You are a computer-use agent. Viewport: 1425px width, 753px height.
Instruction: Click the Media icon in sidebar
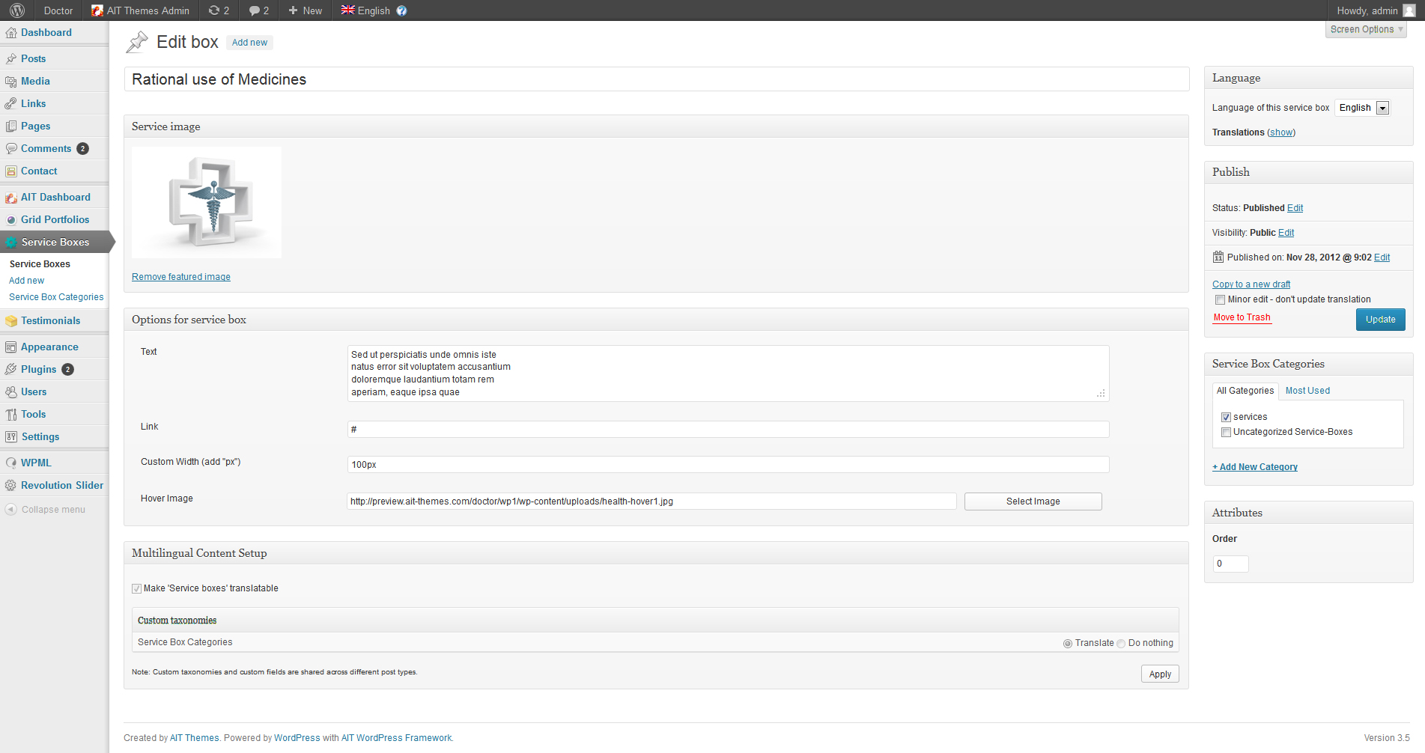(11, 82)
